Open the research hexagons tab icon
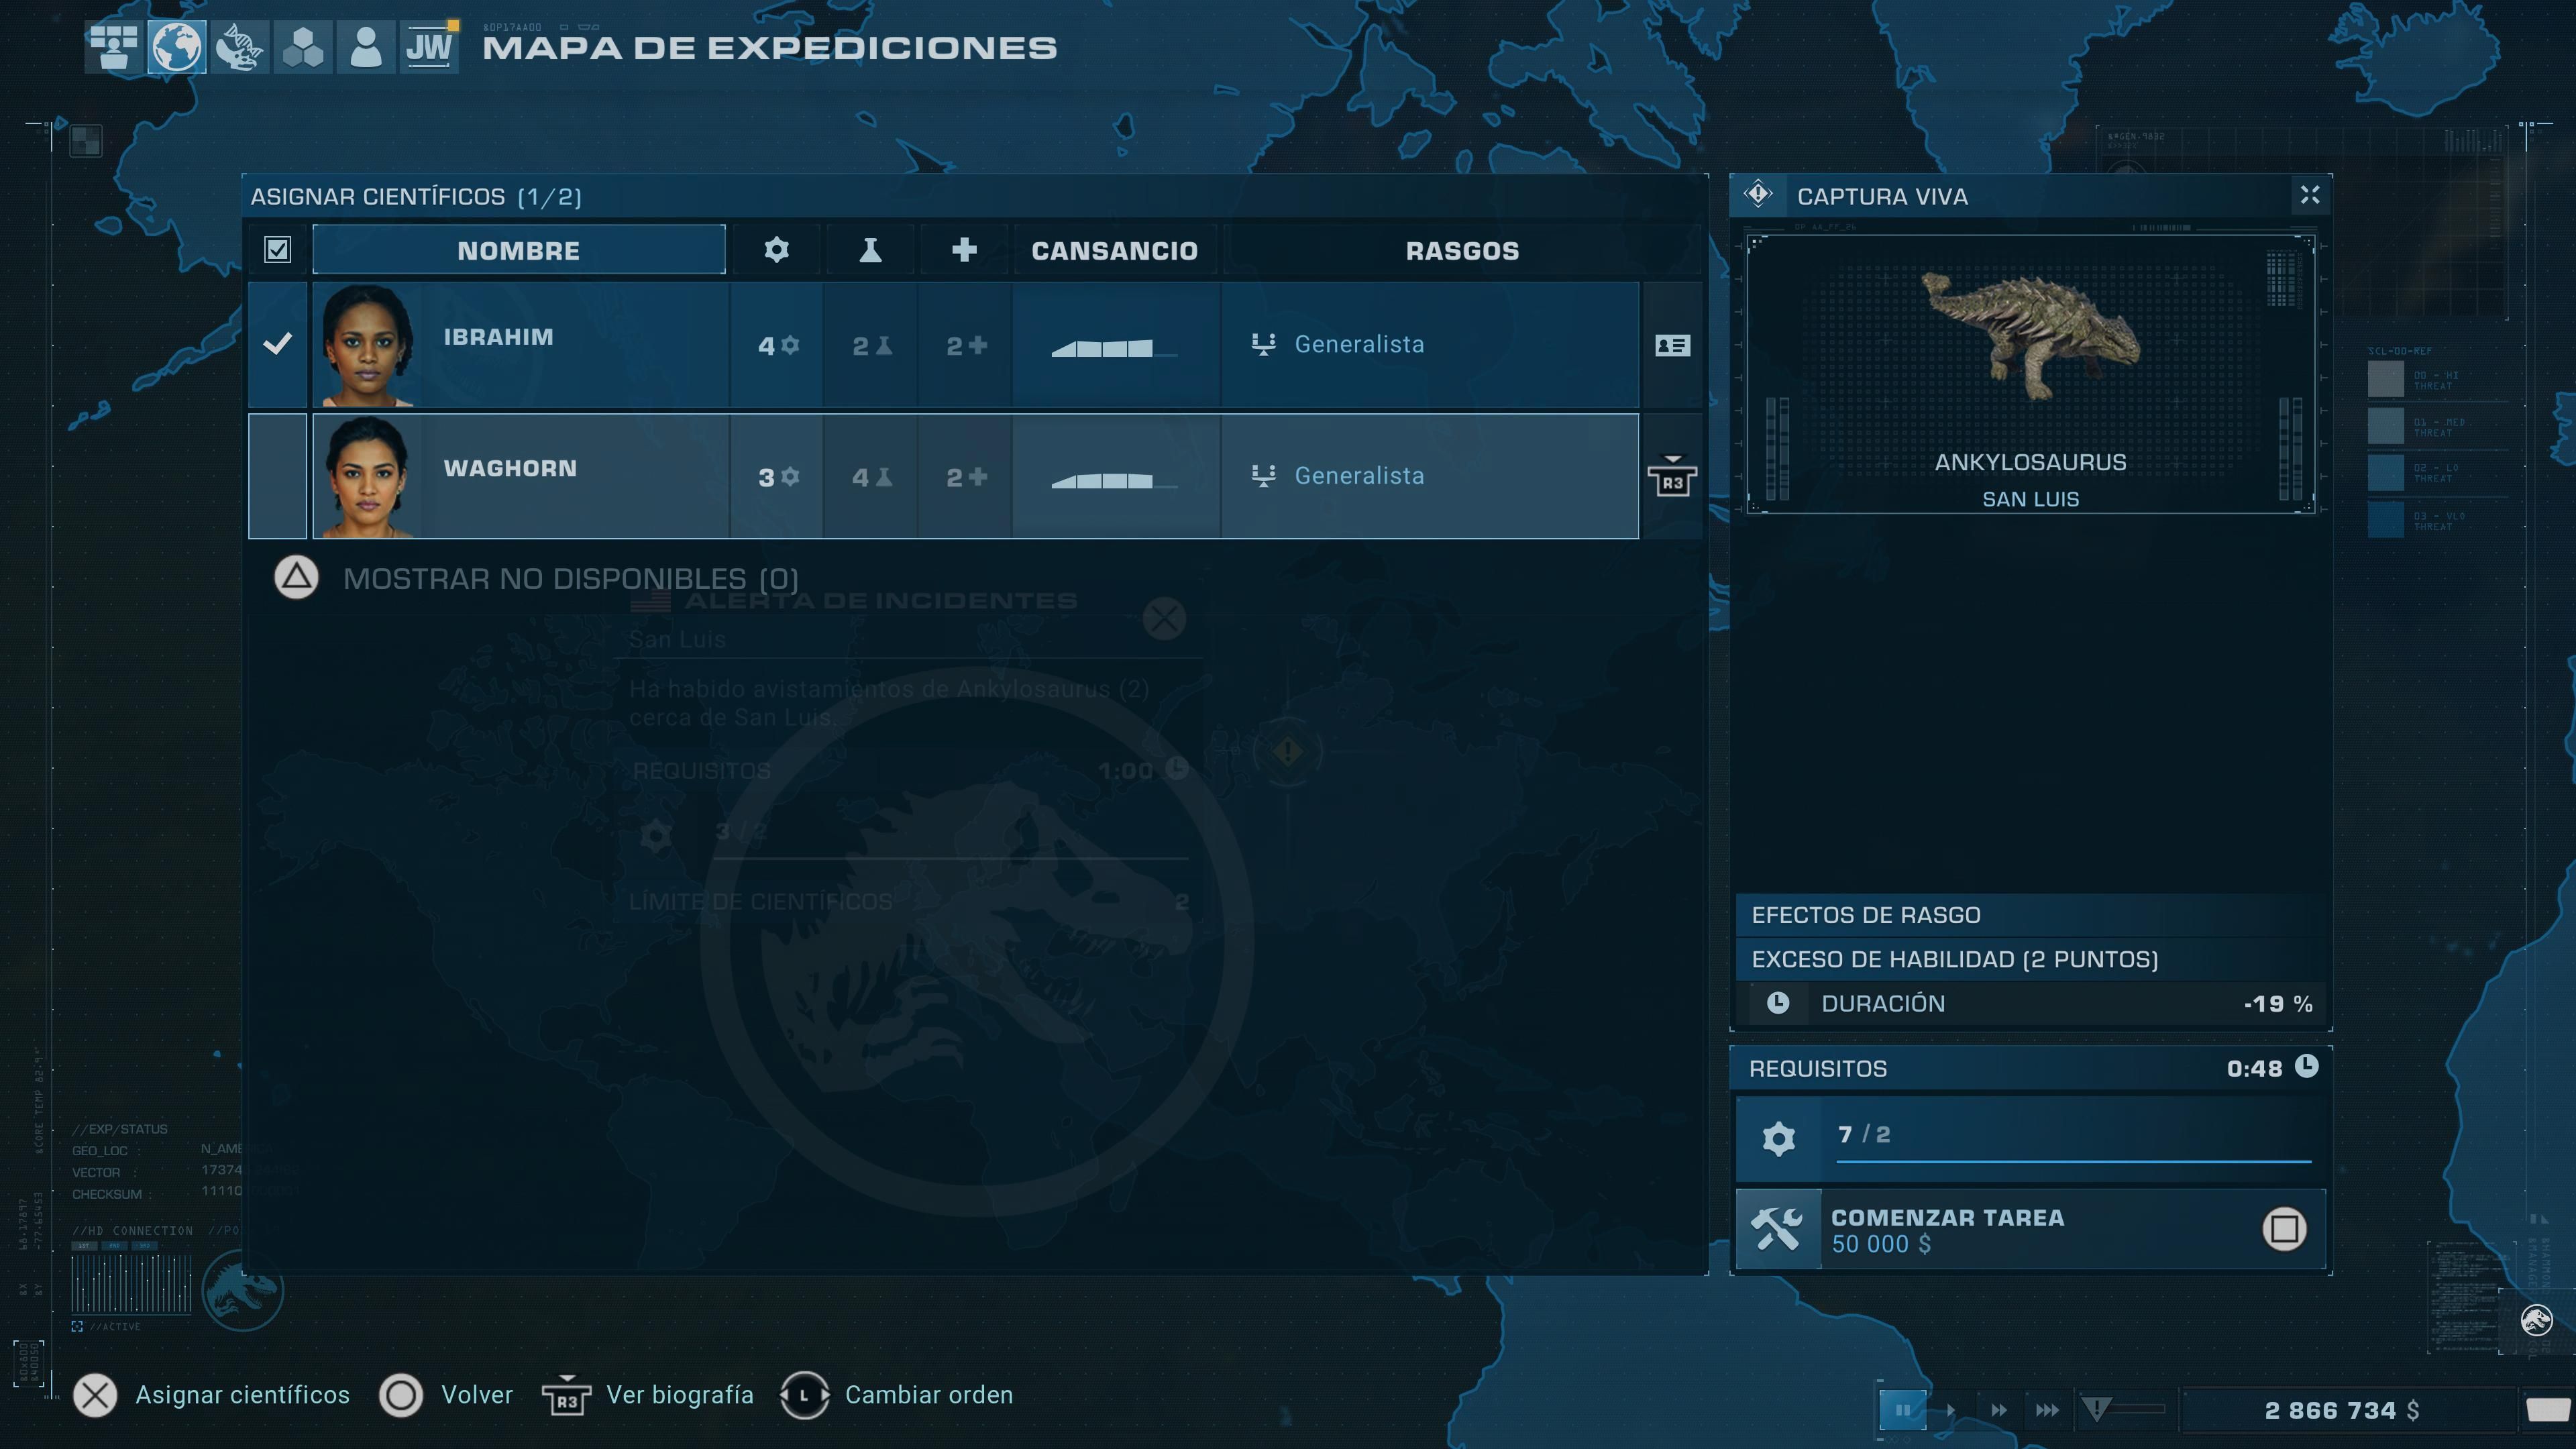This screenshot has height=1449, width=2576. pyautogui.click(x=303, y=47)
